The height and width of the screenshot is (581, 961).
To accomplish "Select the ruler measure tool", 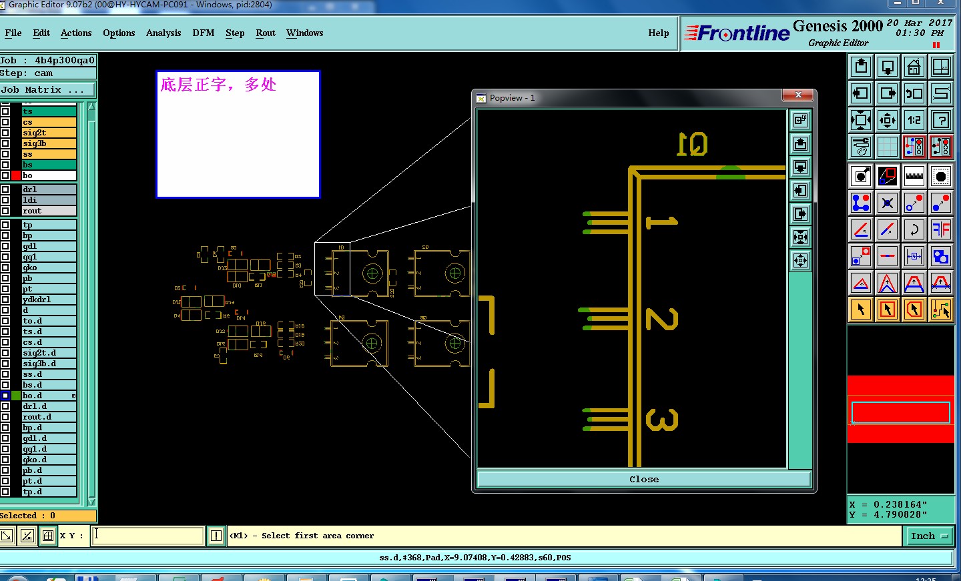I will (914, 176).
